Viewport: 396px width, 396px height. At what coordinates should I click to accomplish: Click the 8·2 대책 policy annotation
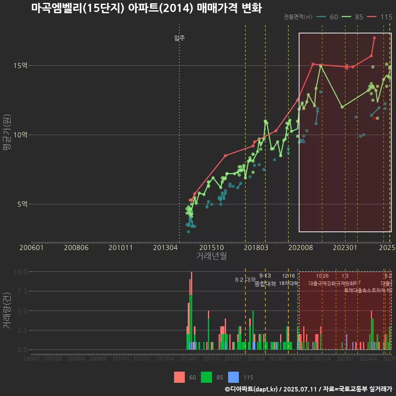click(x=245, y=280)
